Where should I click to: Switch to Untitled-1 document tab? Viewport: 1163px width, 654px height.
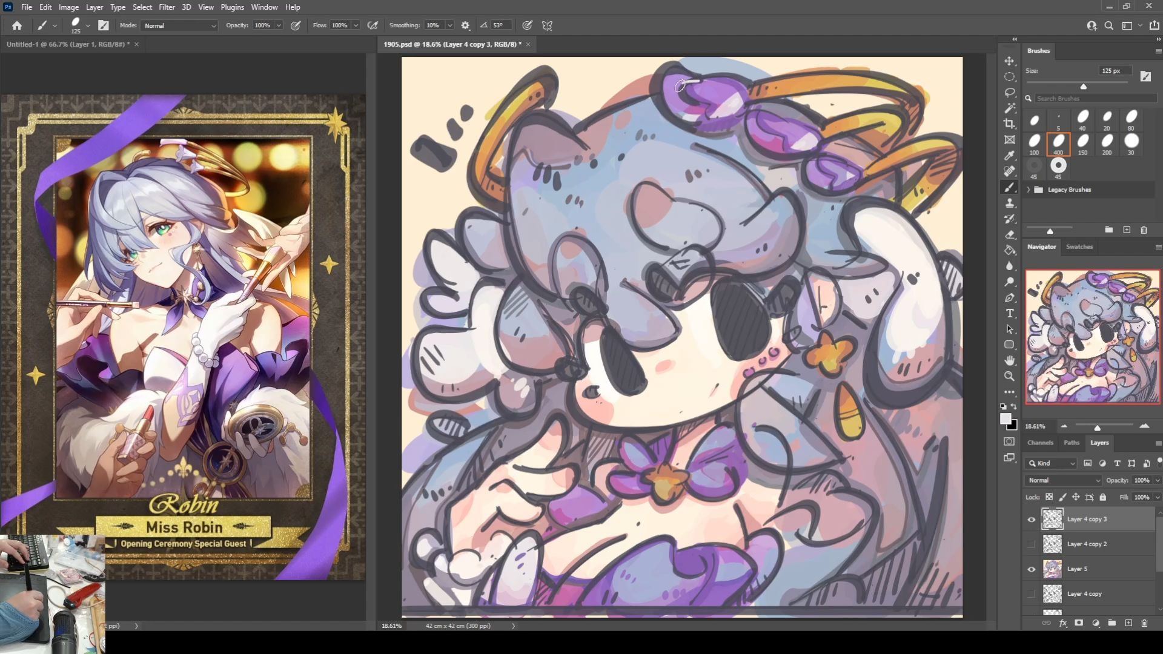tap(67, 44)
